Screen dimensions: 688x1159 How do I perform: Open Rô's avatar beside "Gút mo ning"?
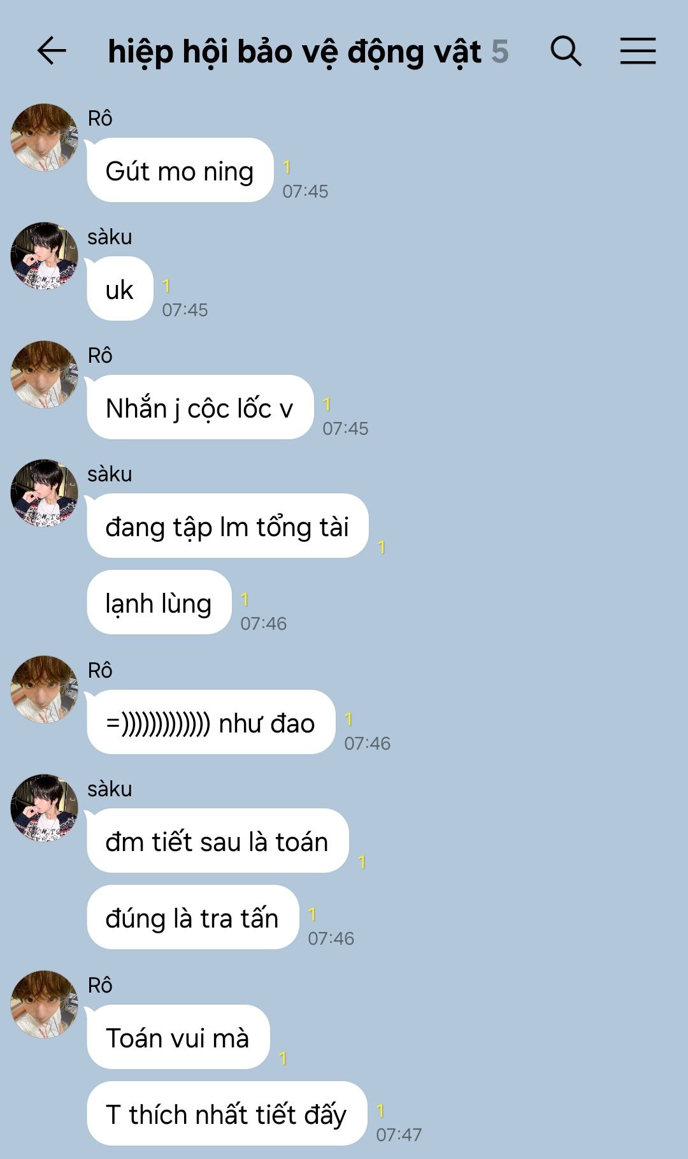click(44, 137)
